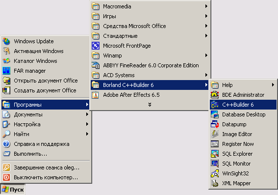Click the "FAR manager" text

pos(30,71)
